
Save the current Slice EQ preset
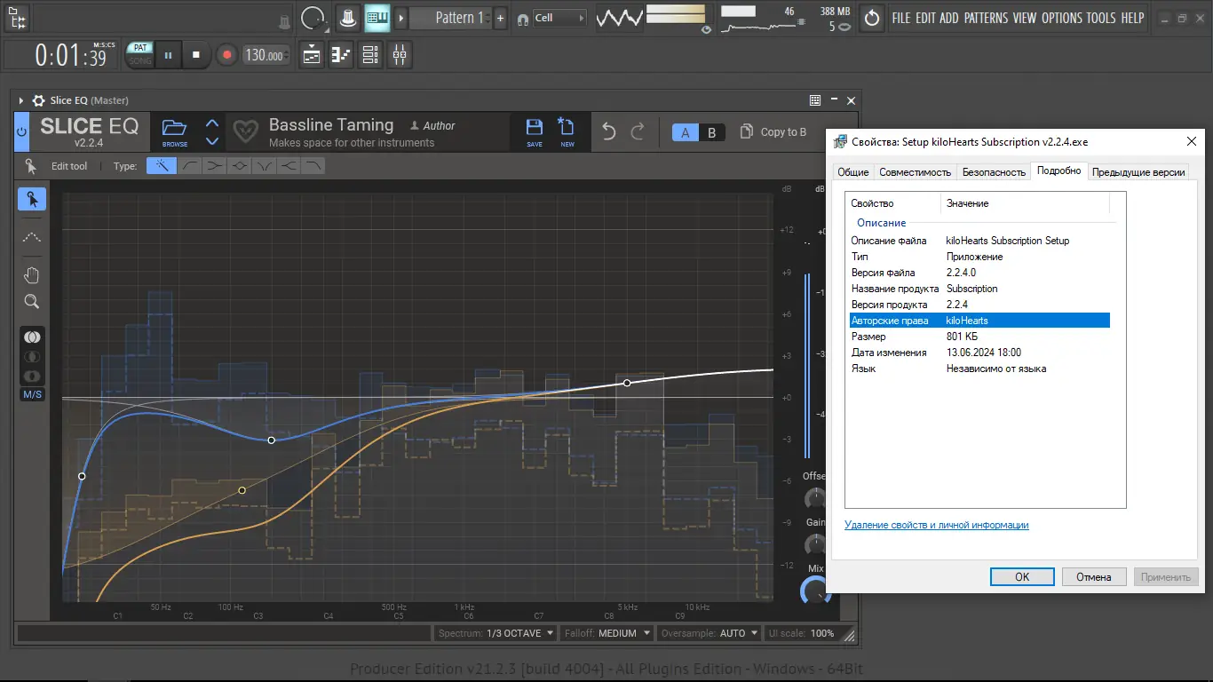pos(535,131)
